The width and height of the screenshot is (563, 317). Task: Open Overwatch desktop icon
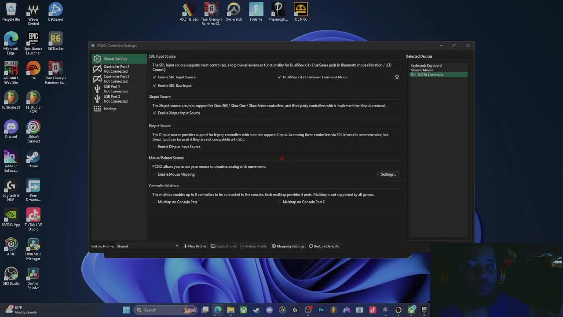pos(234,12)
